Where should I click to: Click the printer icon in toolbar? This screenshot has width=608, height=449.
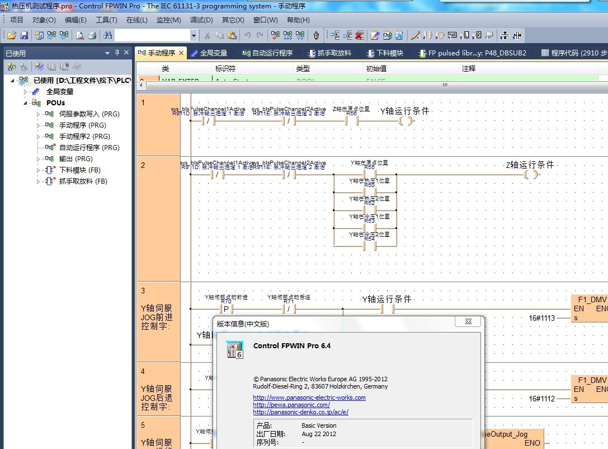pos(92,35)
